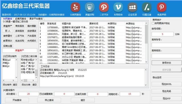Screen dimensions: 182x104
Task: Select result row 5 with phone 18560659
Action: [92, 41]
